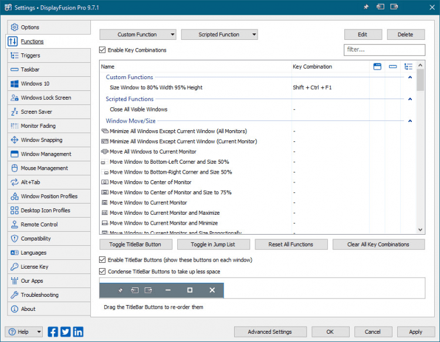Click the TitleBar button column header icon
Screen dimensions: 440x342
[377, 67]
